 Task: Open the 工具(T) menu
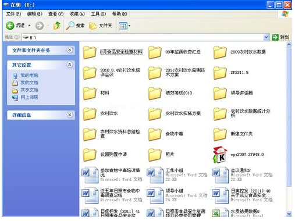tap(98, 14)
